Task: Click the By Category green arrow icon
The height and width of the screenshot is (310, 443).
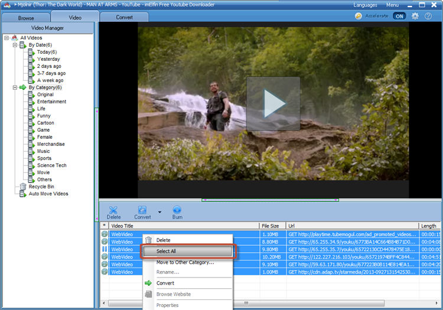Action: pos(23,87)
